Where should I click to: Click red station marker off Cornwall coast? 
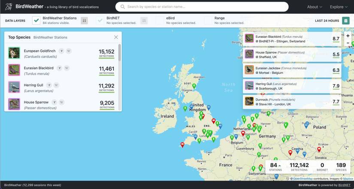tap(182, 145)
